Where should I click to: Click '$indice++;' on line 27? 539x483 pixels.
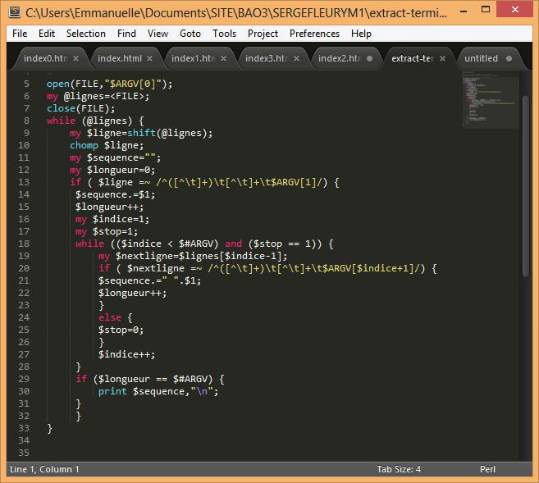(127, 354)
